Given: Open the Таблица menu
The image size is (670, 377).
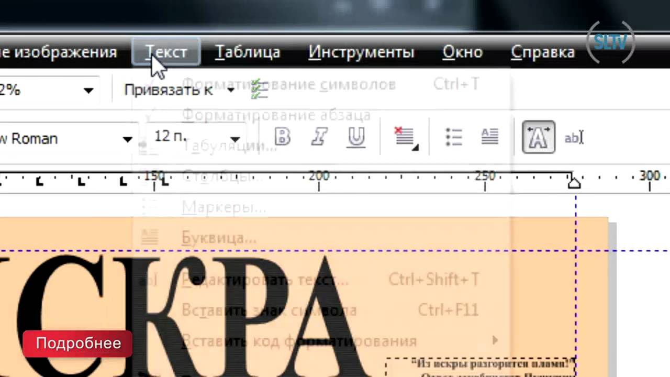Looking at the screenshot, I should (x=248, y=52).
